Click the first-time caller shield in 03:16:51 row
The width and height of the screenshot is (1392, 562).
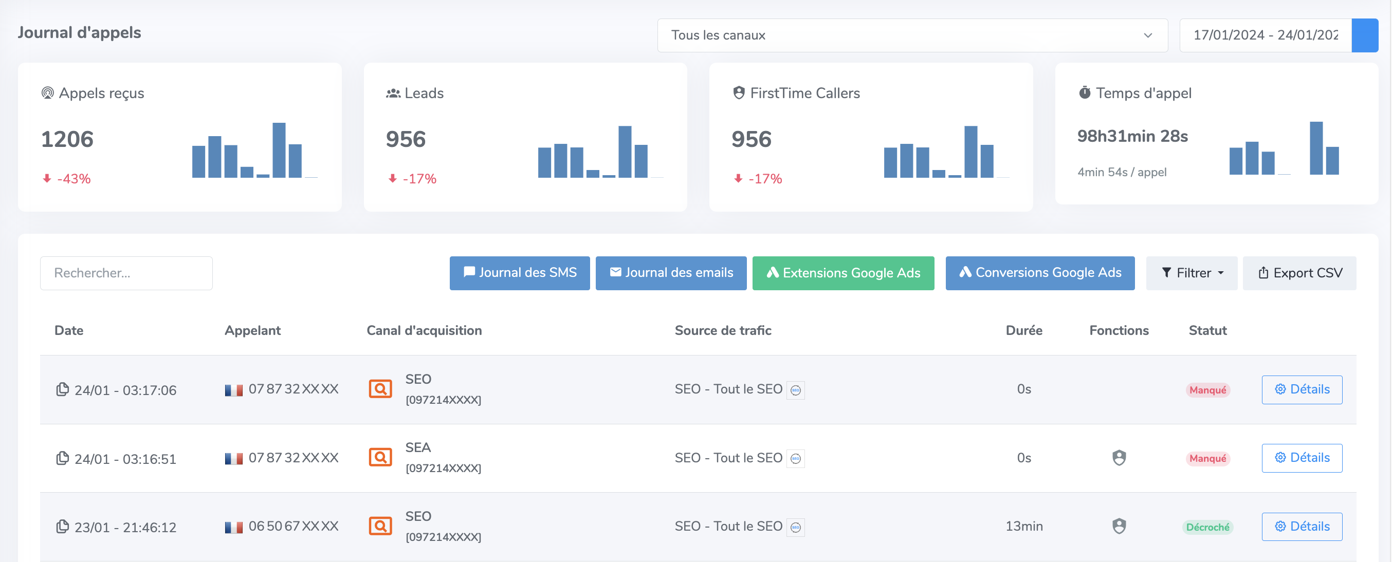point(1119,458)
